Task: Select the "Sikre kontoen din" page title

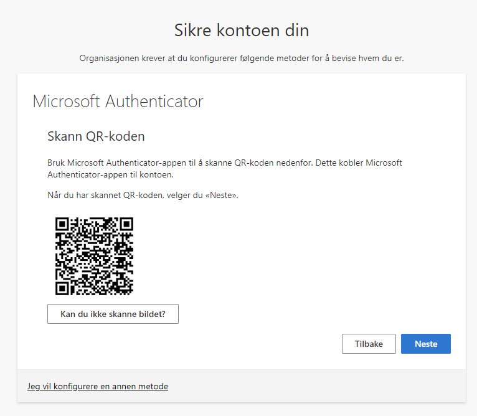Action: [x=242, y=30]
